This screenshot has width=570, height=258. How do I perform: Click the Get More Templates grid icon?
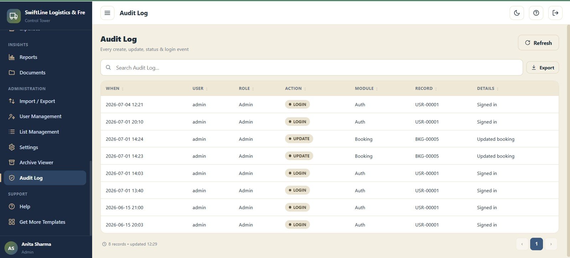point(12,222)
